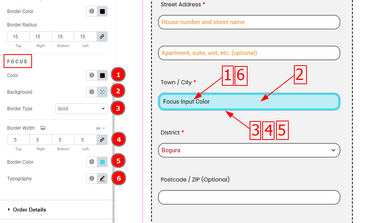Toggle the Border Width link values icon
Image resolution: width=371 pixels, height=223 pixels.
[x=102, y=140]
